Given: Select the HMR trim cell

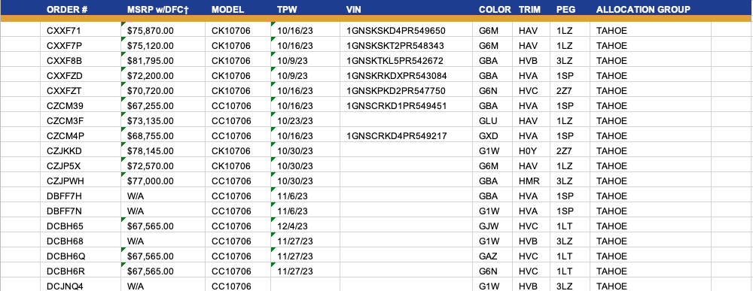Looking at the screenshot, I should pos(532,181).
